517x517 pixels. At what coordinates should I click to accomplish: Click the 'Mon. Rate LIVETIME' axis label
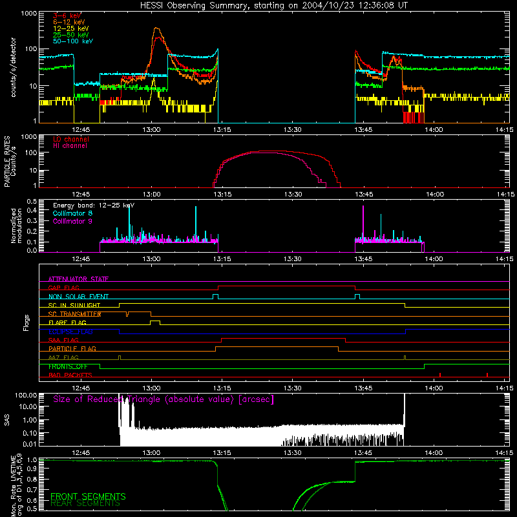point(13,487)
